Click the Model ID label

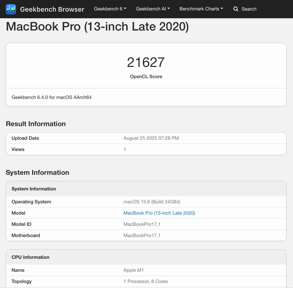pos(21,224)
